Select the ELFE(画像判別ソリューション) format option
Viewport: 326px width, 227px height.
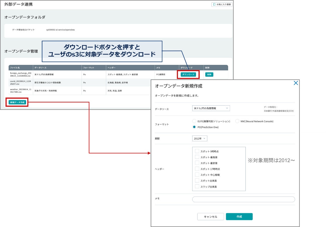194,121
